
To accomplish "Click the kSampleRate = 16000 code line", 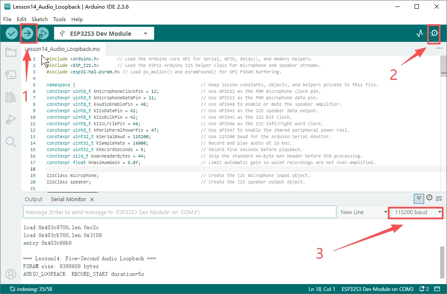I will (98, 143).
